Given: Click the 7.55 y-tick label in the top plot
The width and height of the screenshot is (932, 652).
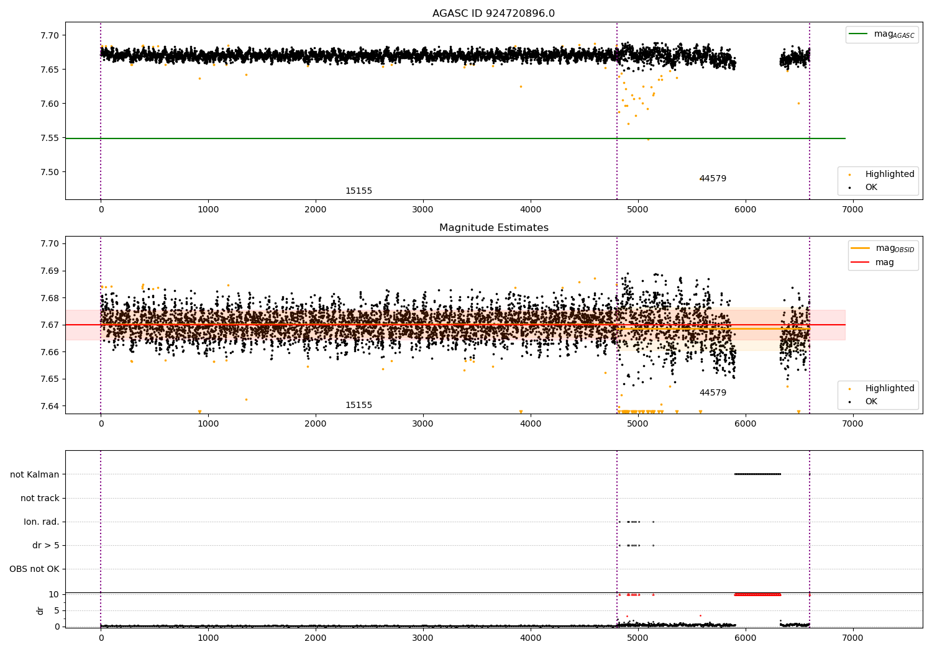Looking at the screenshot, I should tap(50, 138).
